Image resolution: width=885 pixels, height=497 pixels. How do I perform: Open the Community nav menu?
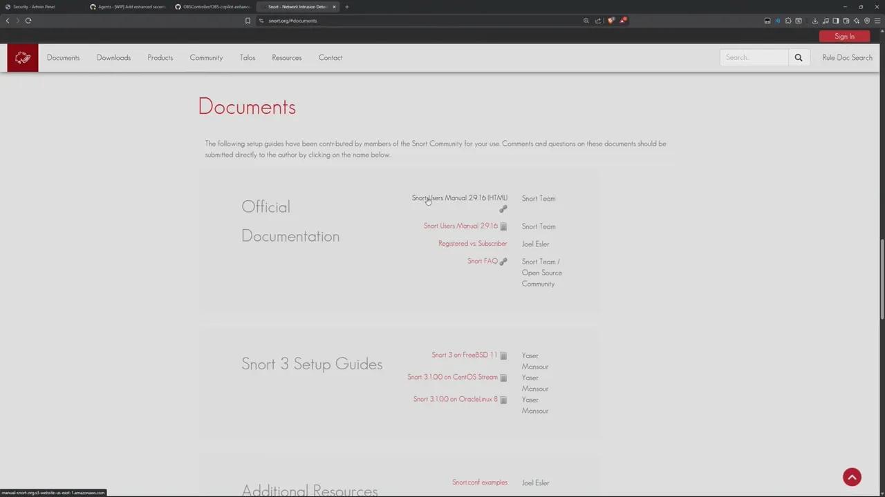click(206, 58)
